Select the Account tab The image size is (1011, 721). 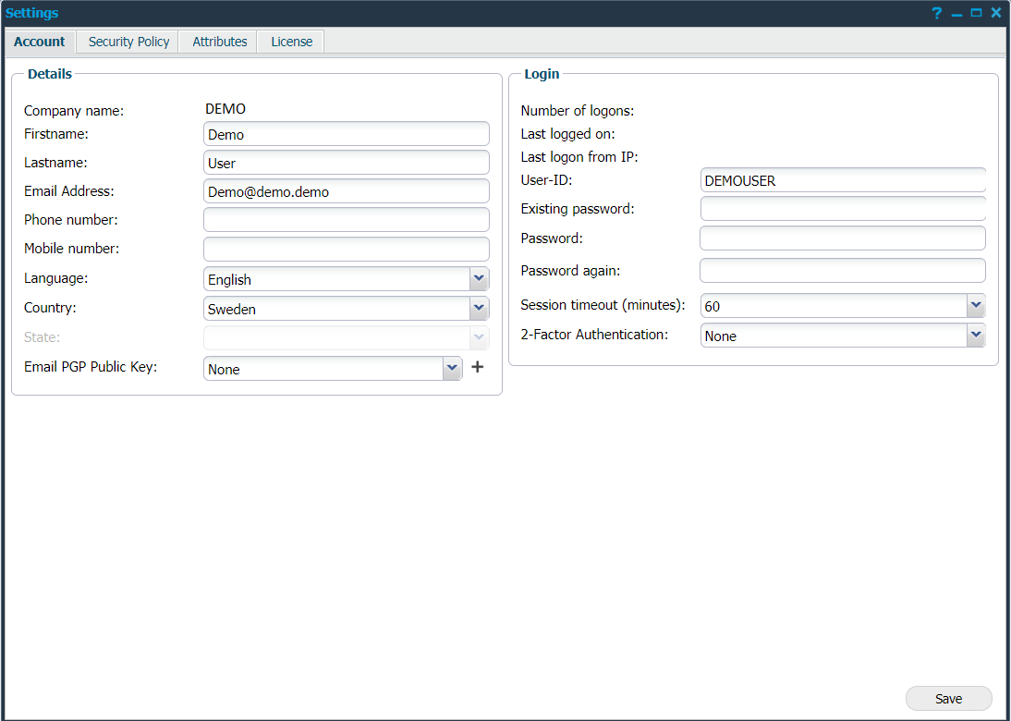[x=39, y=42]
